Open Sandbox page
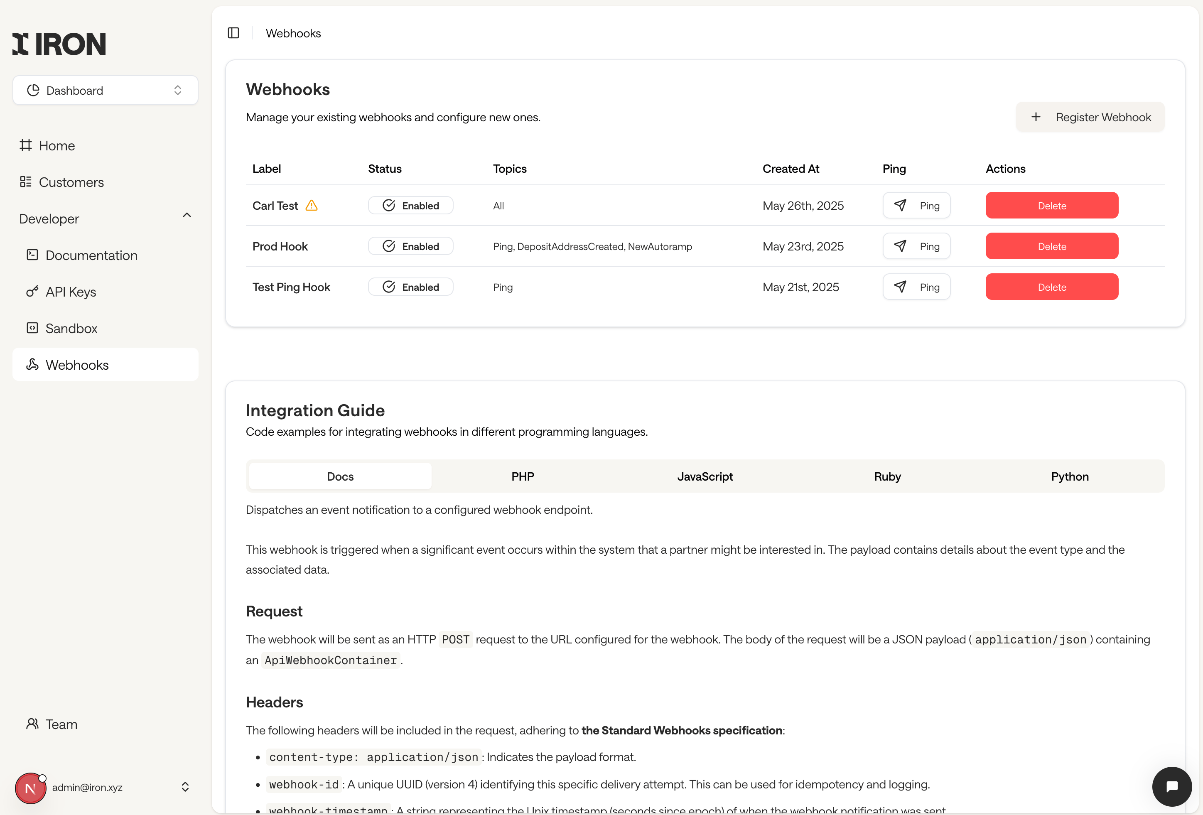Image resolution: width=1203 pixels, height=815 pixels. point(105,328)
